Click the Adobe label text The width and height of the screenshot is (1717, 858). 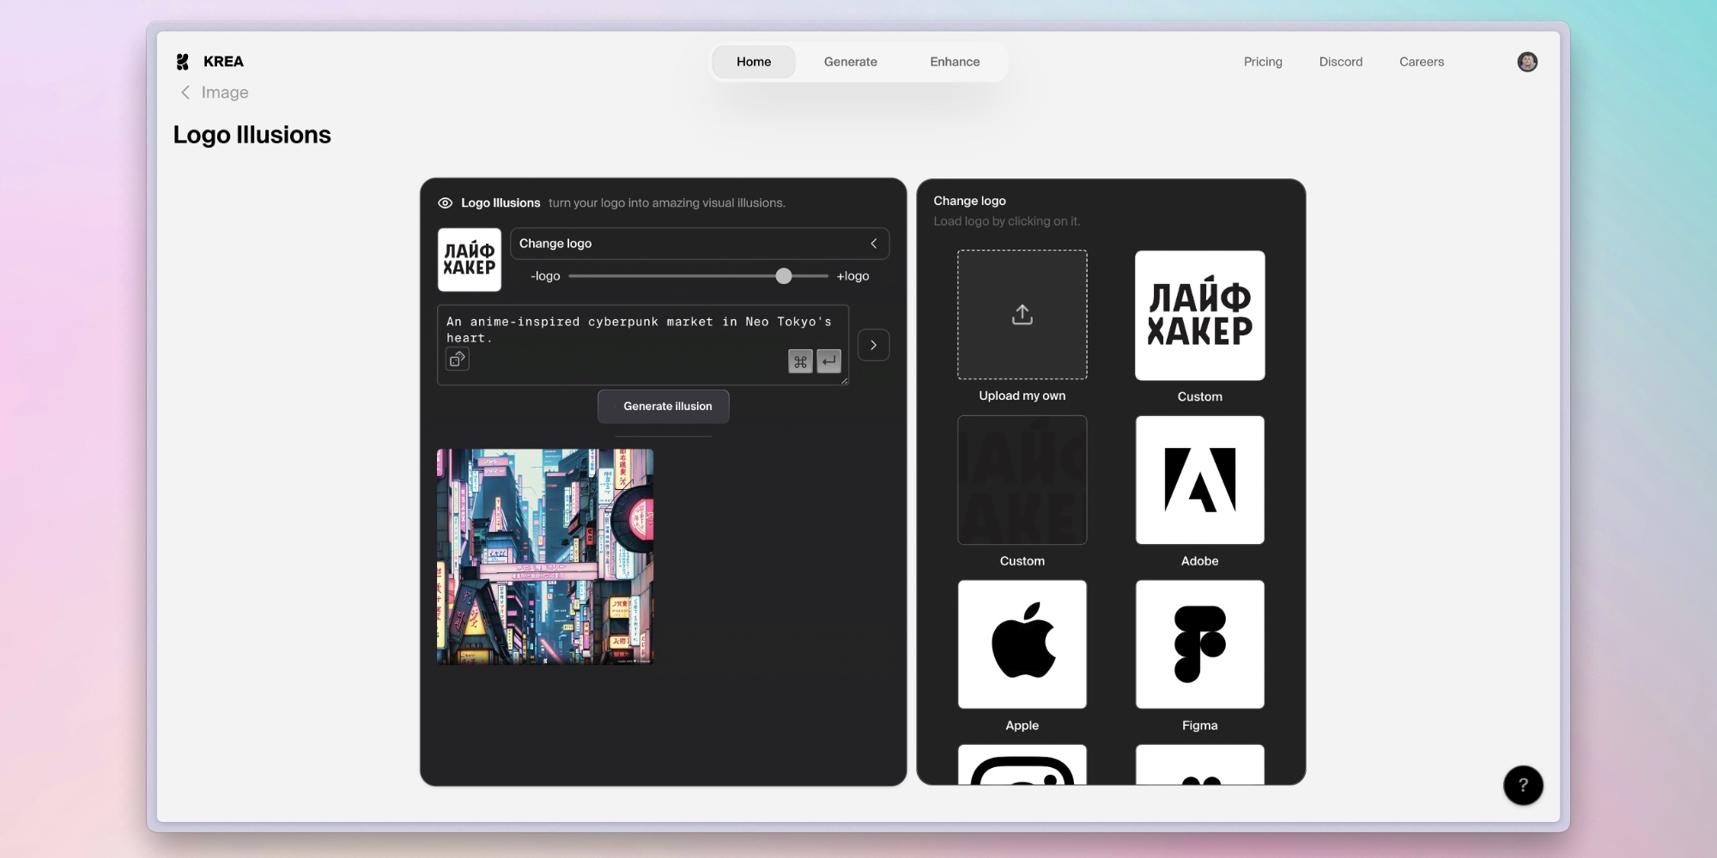click(x=1200, y=561)
